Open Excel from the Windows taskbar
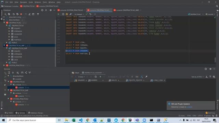This screenshot has height=123, width=219. [74, 120]
